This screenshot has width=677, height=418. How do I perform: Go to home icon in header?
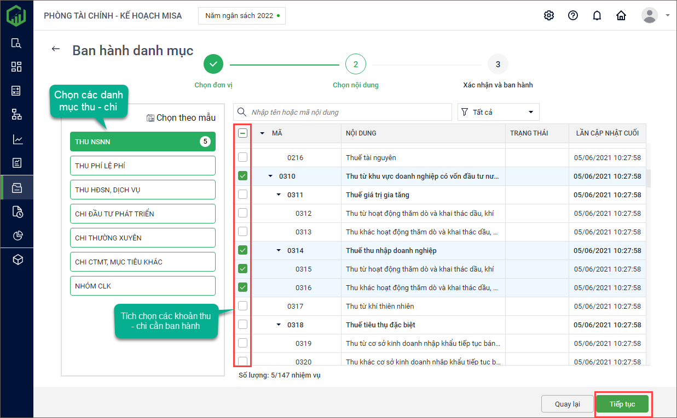(621, 15)
